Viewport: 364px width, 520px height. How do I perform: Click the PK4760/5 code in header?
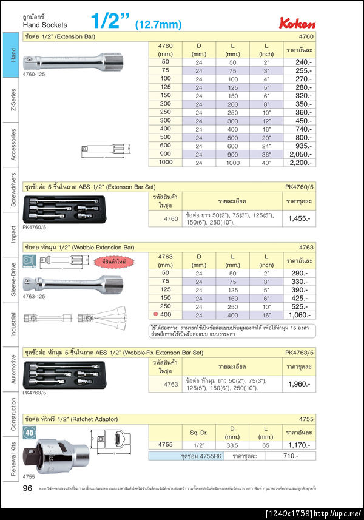click(x=299, y=187)
